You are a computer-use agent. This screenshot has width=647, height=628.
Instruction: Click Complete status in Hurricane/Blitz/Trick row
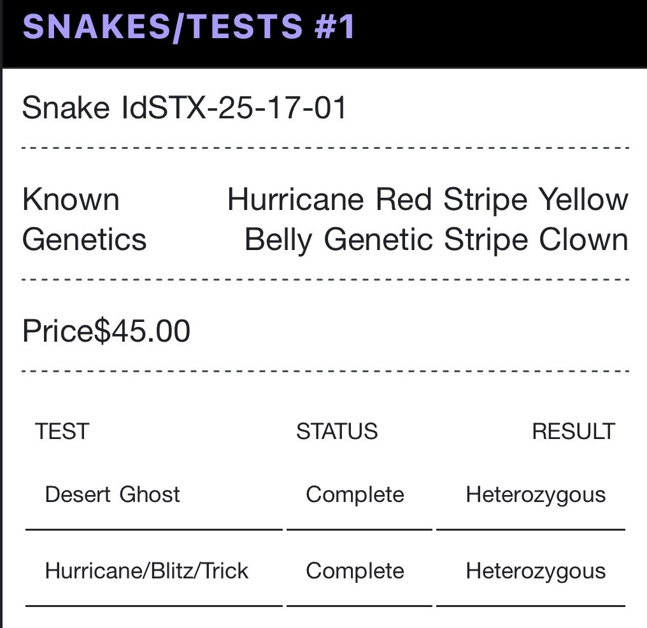(355, 571)
